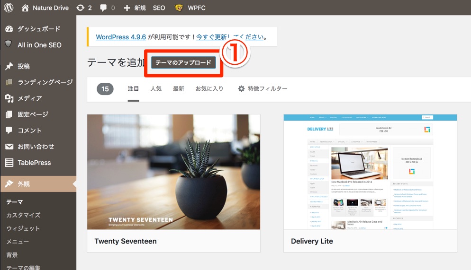The width and height of the screenshot is (471, 270).
Task: Open メニュー submenu item
Action: point(18,242)
